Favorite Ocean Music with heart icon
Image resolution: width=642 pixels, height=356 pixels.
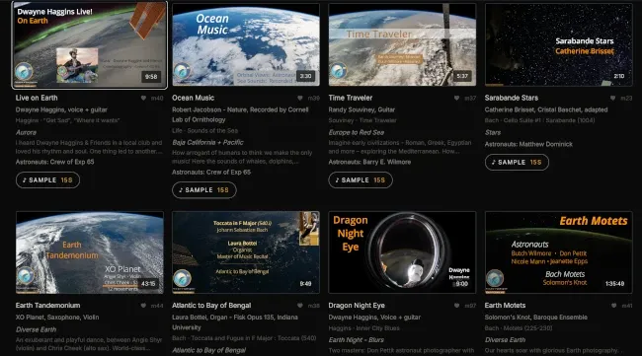pyautogui.click(x=299, y=98)
